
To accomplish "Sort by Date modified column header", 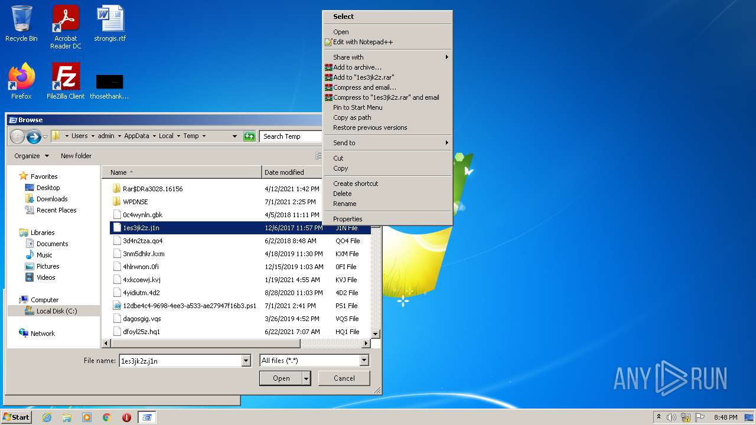I will tap(292, 172).
